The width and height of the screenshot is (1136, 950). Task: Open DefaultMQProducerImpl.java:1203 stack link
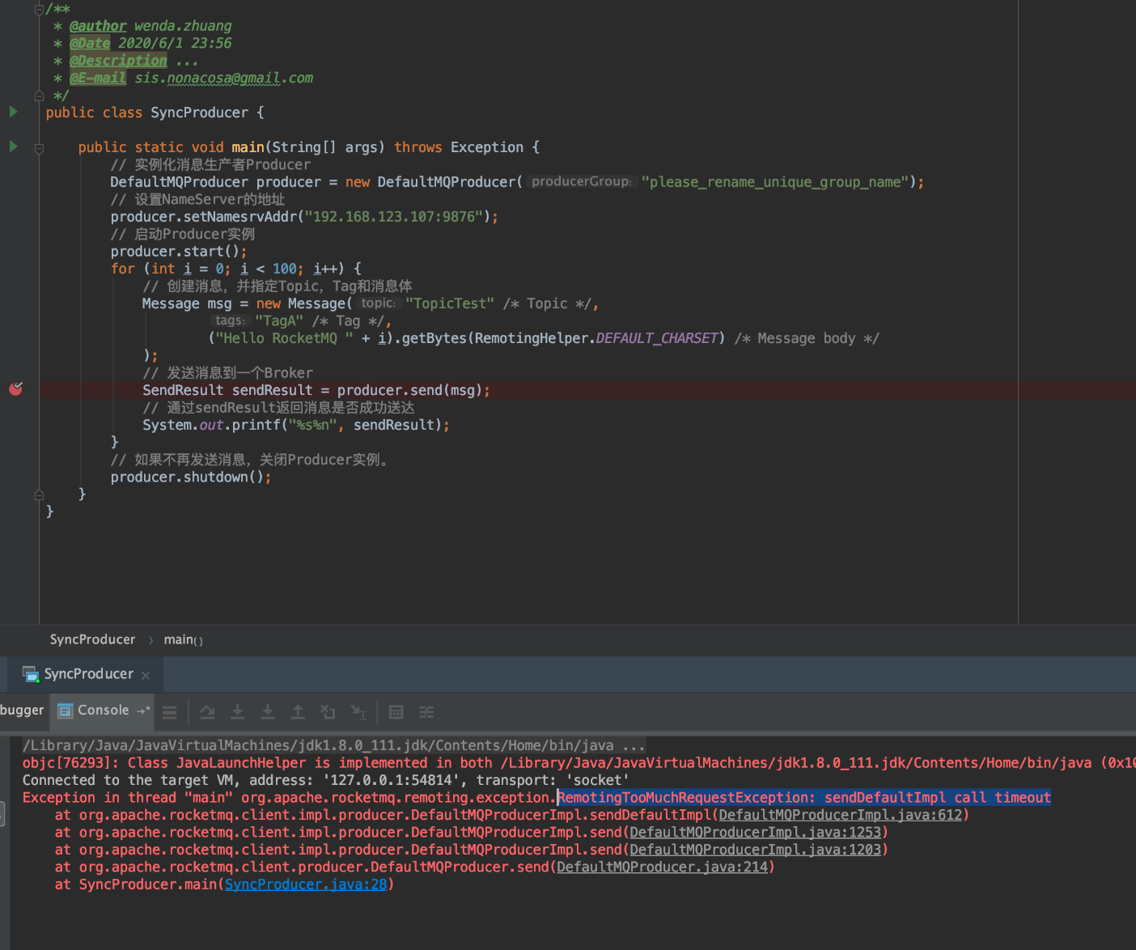755,850
